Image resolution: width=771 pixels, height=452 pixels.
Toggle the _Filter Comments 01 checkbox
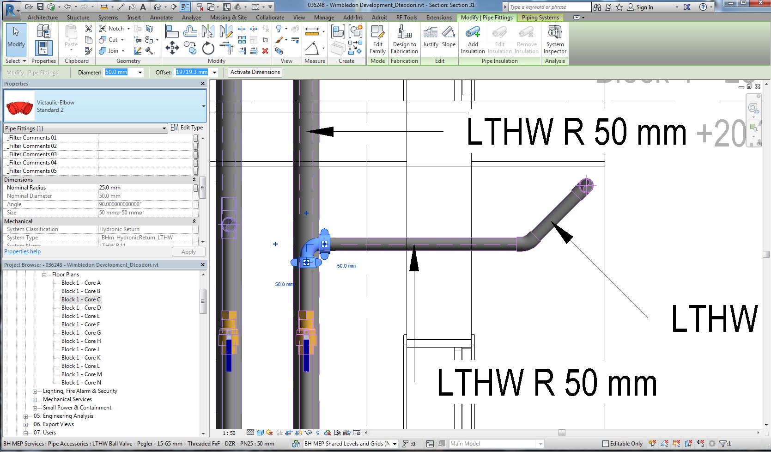[196, 138]
